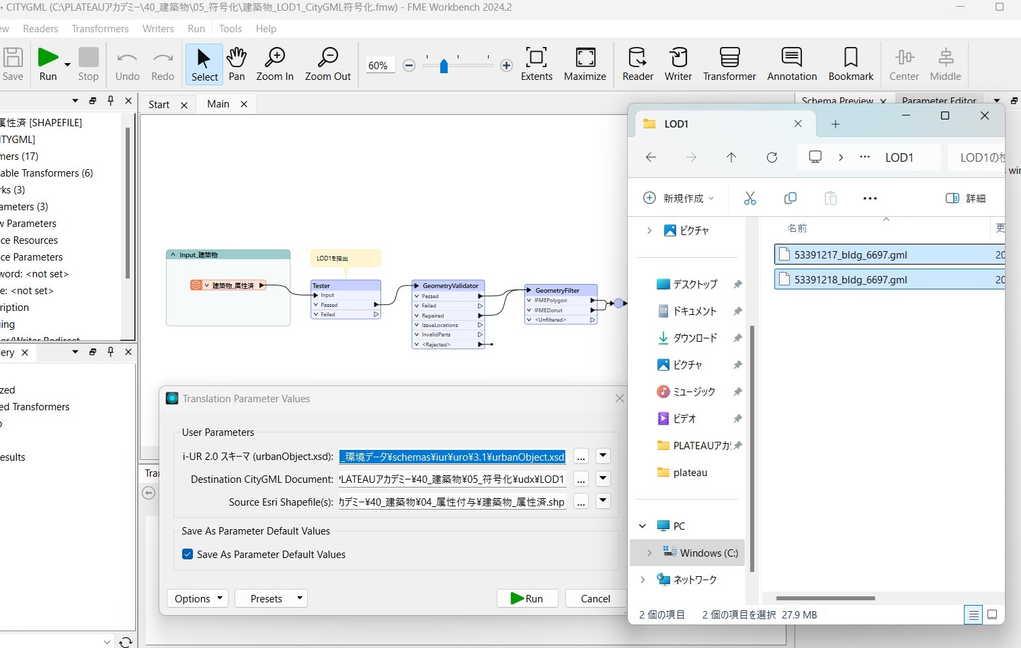Click the canvas zoom slider handle

(444, 66)
